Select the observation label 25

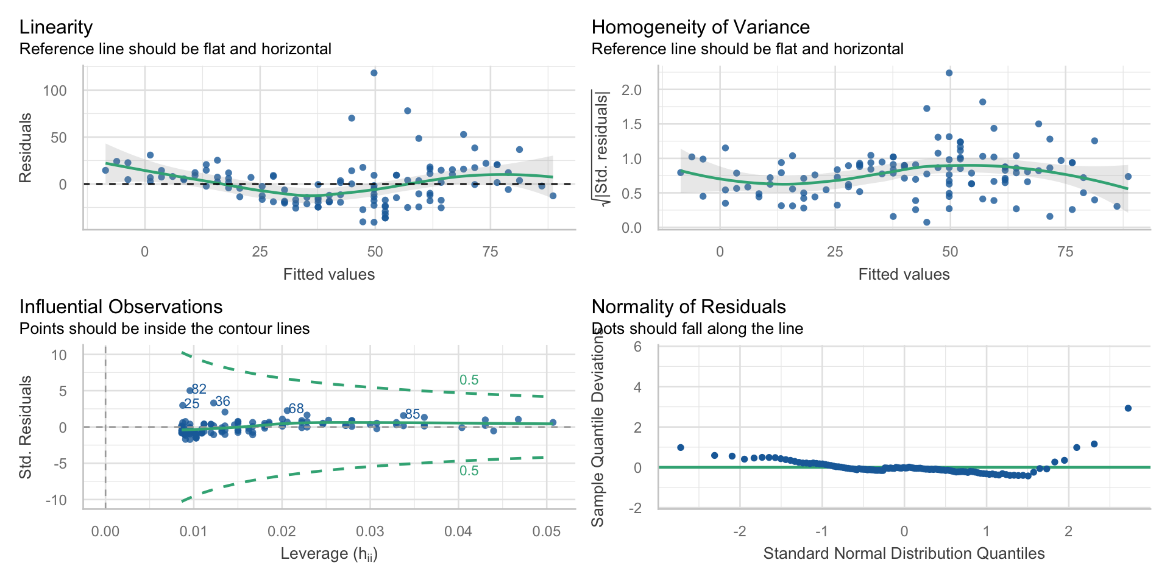click(192, 404)
